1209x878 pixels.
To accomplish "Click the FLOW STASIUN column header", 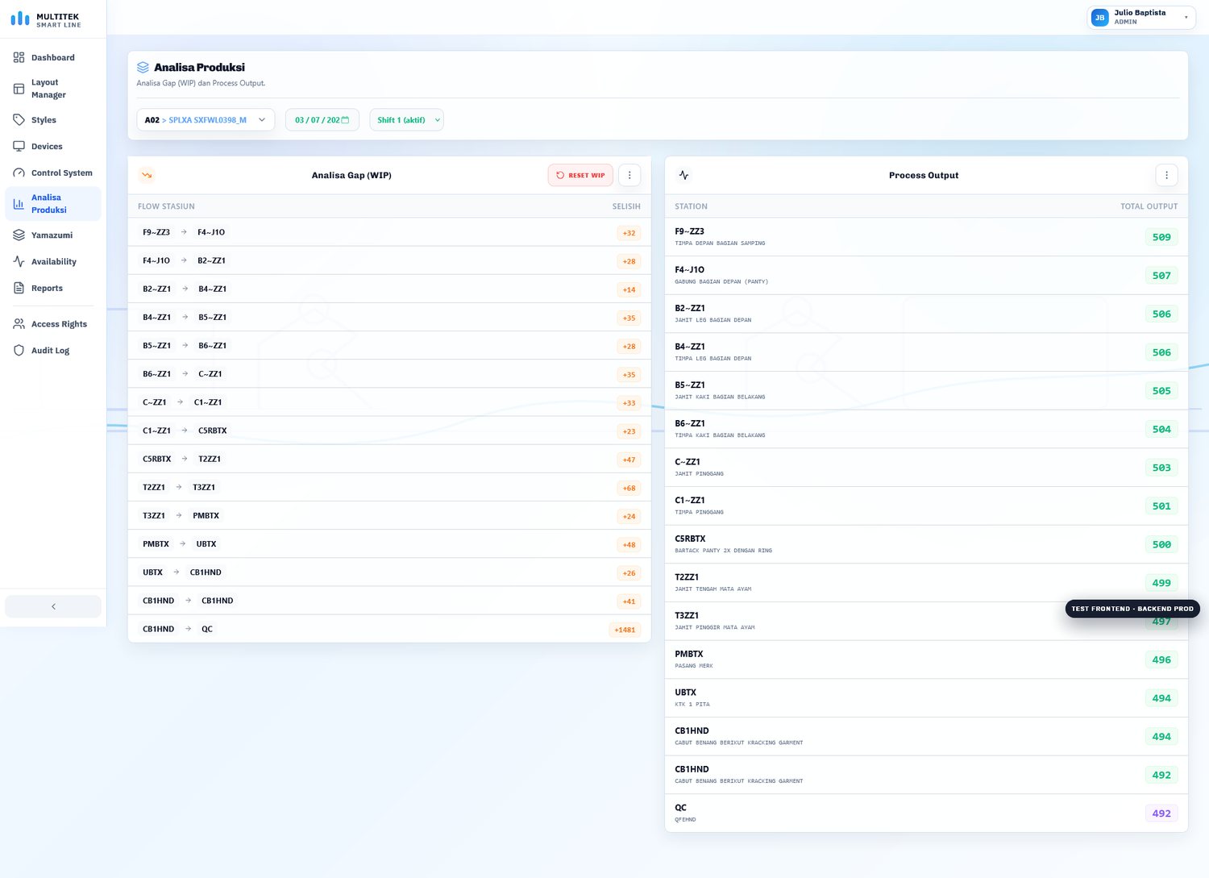I will 166,206.
